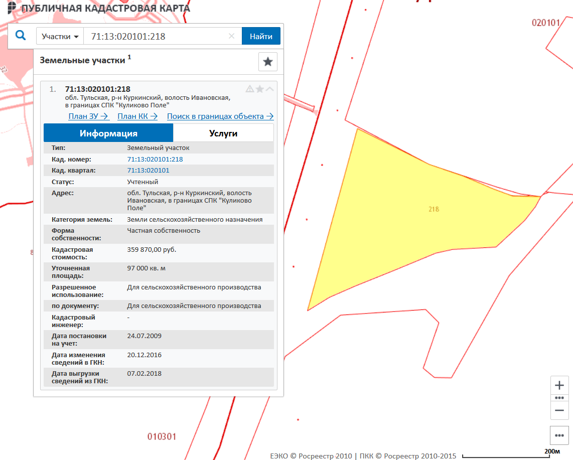Viewport: 573px width, 460px height.
Task: Clear the search field with the X
Action: coord(231,36)
